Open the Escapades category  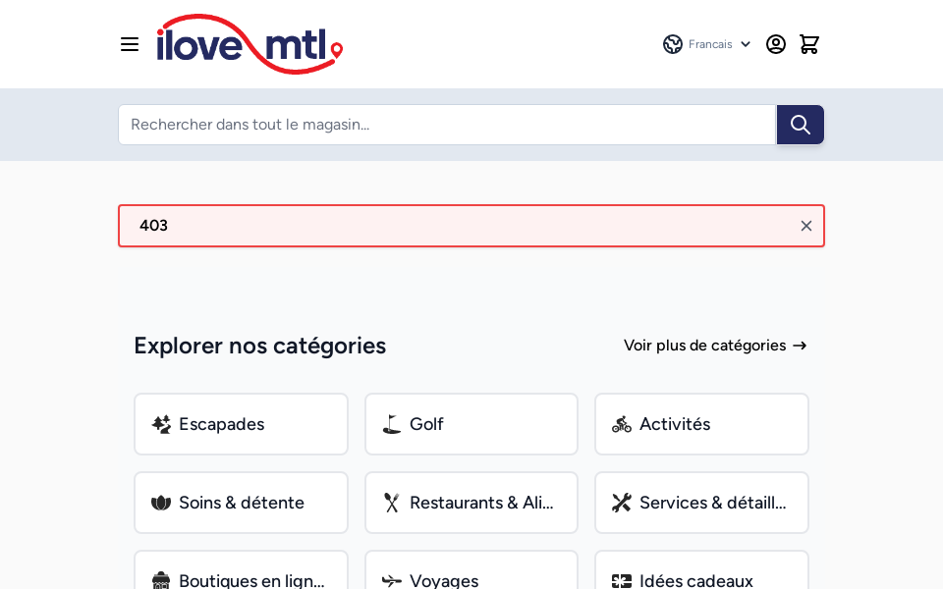pos(241,424)
